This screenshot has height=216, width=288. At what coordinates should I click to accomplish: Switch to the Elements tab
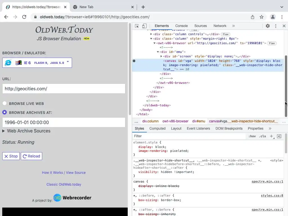162,26
